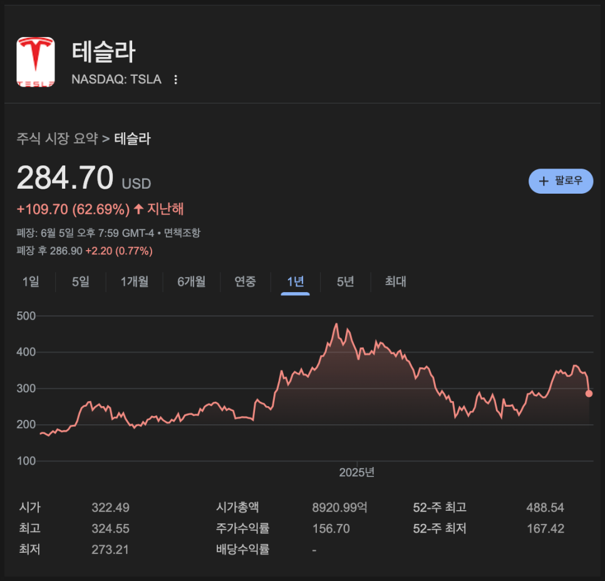The height and width of the screenshot is (581, 605).
Task: Open the 주식 시장 요약 breadcrumb link
Action: click(57, 139)
